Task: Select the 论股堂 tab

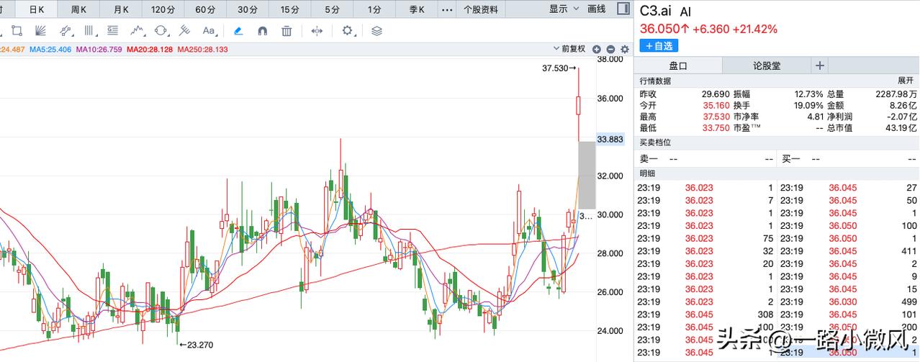Action: 767,65
